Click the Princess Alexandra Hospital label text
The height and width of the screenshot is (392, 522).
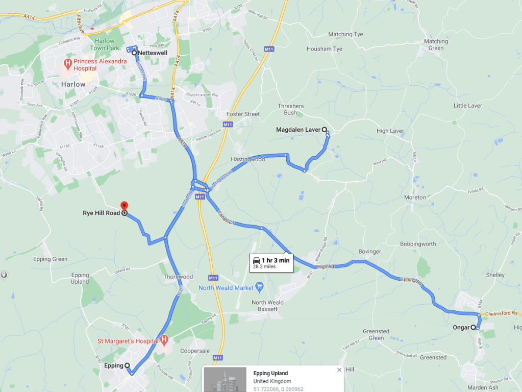click(100, 65)
